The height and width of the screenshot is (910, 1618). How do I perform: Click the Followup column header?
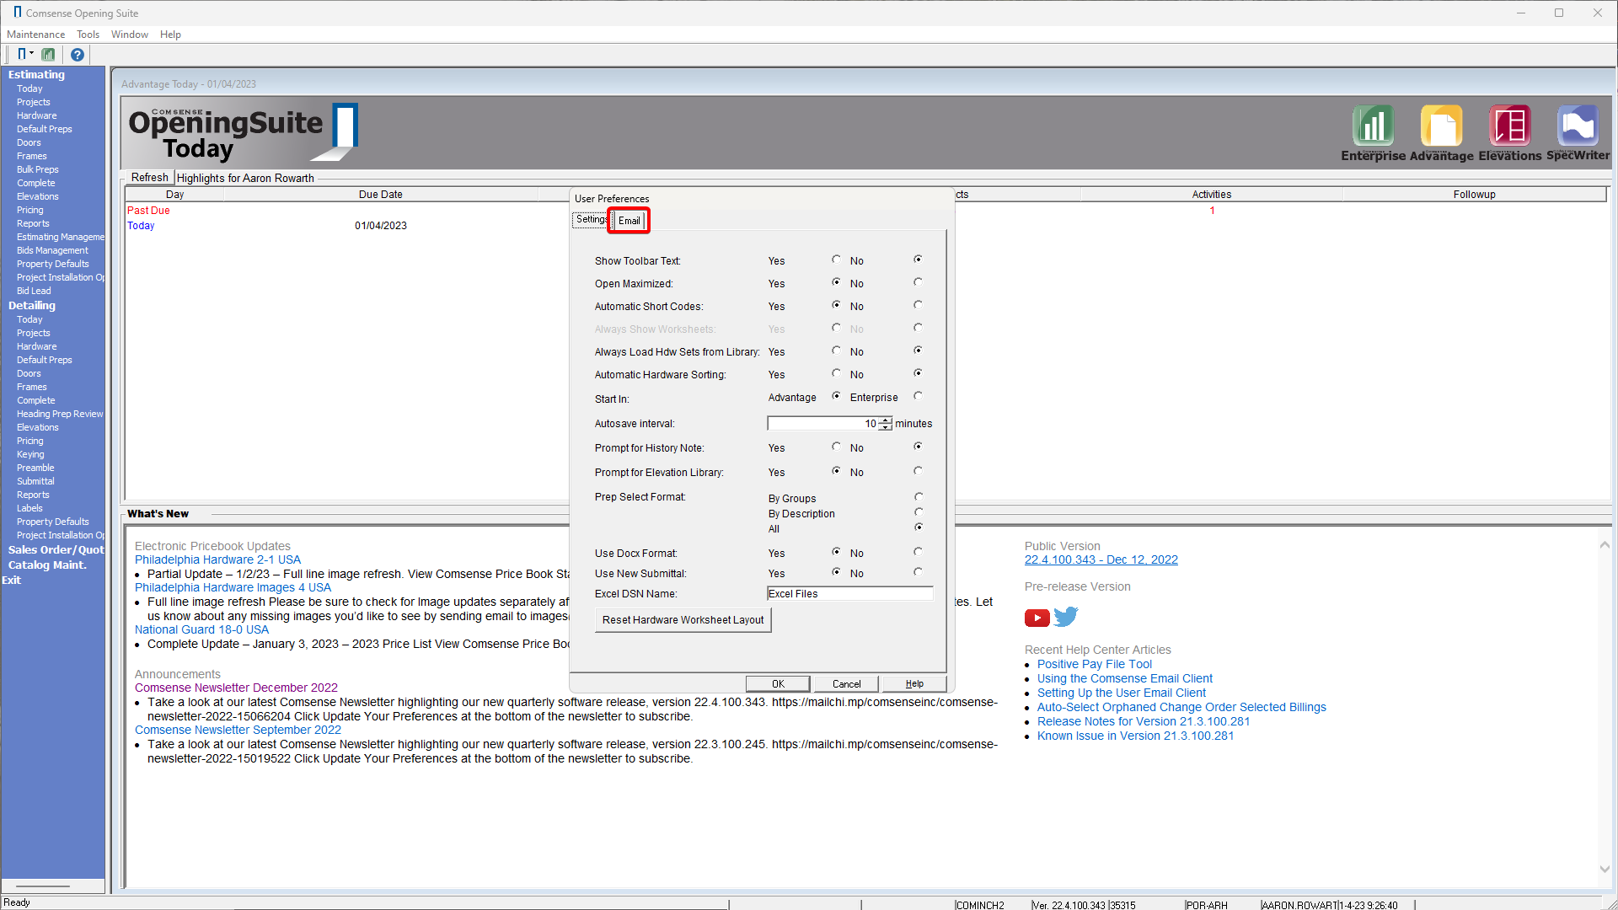1474,195
